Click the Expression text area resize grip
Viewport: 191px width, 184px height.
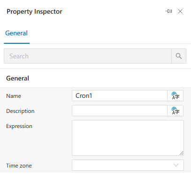tap(182, 153)
